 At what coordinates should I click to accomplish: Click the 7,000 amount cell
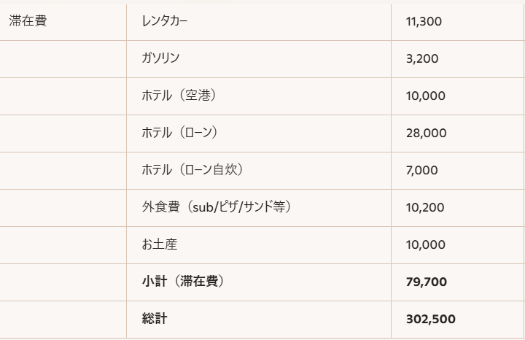coord(422,170)
